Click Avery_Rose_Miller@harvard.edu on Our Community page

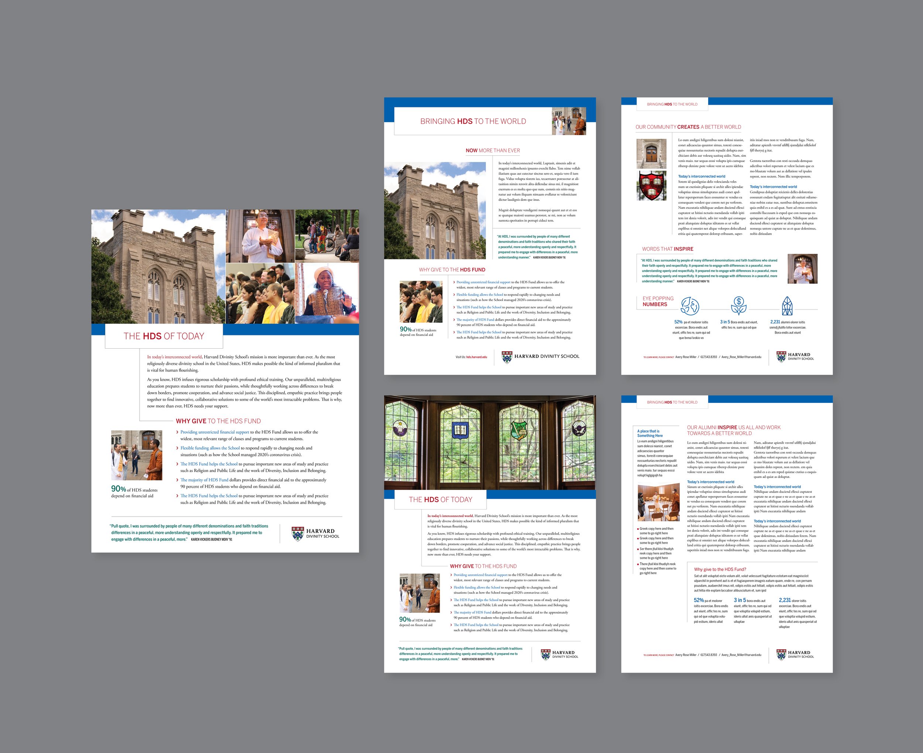click(x=741, y=357)
